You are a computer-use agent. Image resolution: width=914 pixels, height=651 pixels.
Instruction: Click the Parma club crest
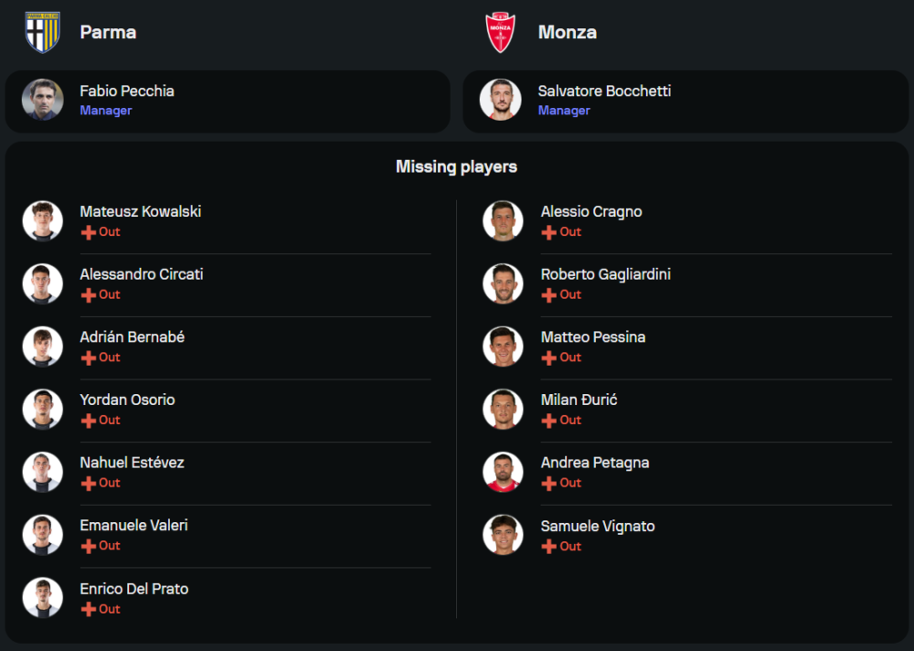tap(42, 32)
